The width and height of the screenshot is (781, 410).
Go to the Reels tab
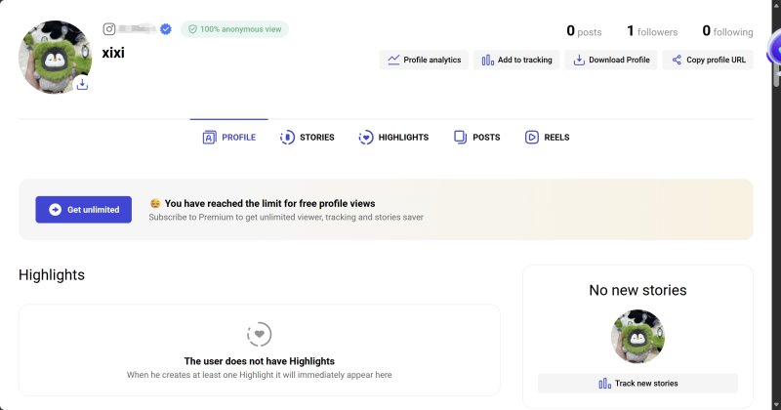coord(547,137)
